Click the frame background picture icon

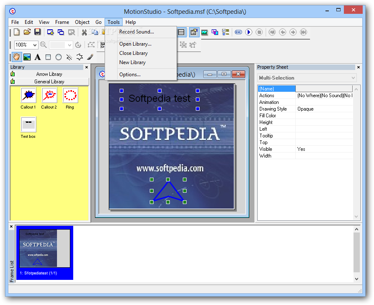pos(205,32)
